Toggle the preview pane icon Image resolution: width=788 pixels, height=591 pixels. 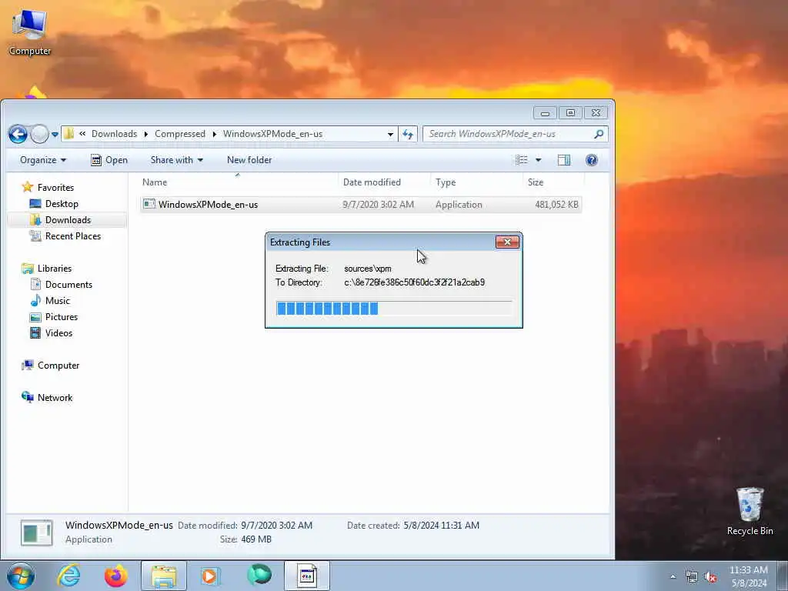point(564,160)
